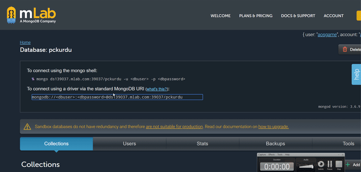
Task: Stop the screen recording
Action: [339, 164]
